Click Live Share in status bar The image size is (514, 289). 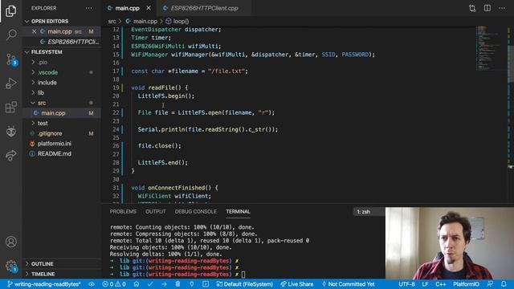coord(296,284)
